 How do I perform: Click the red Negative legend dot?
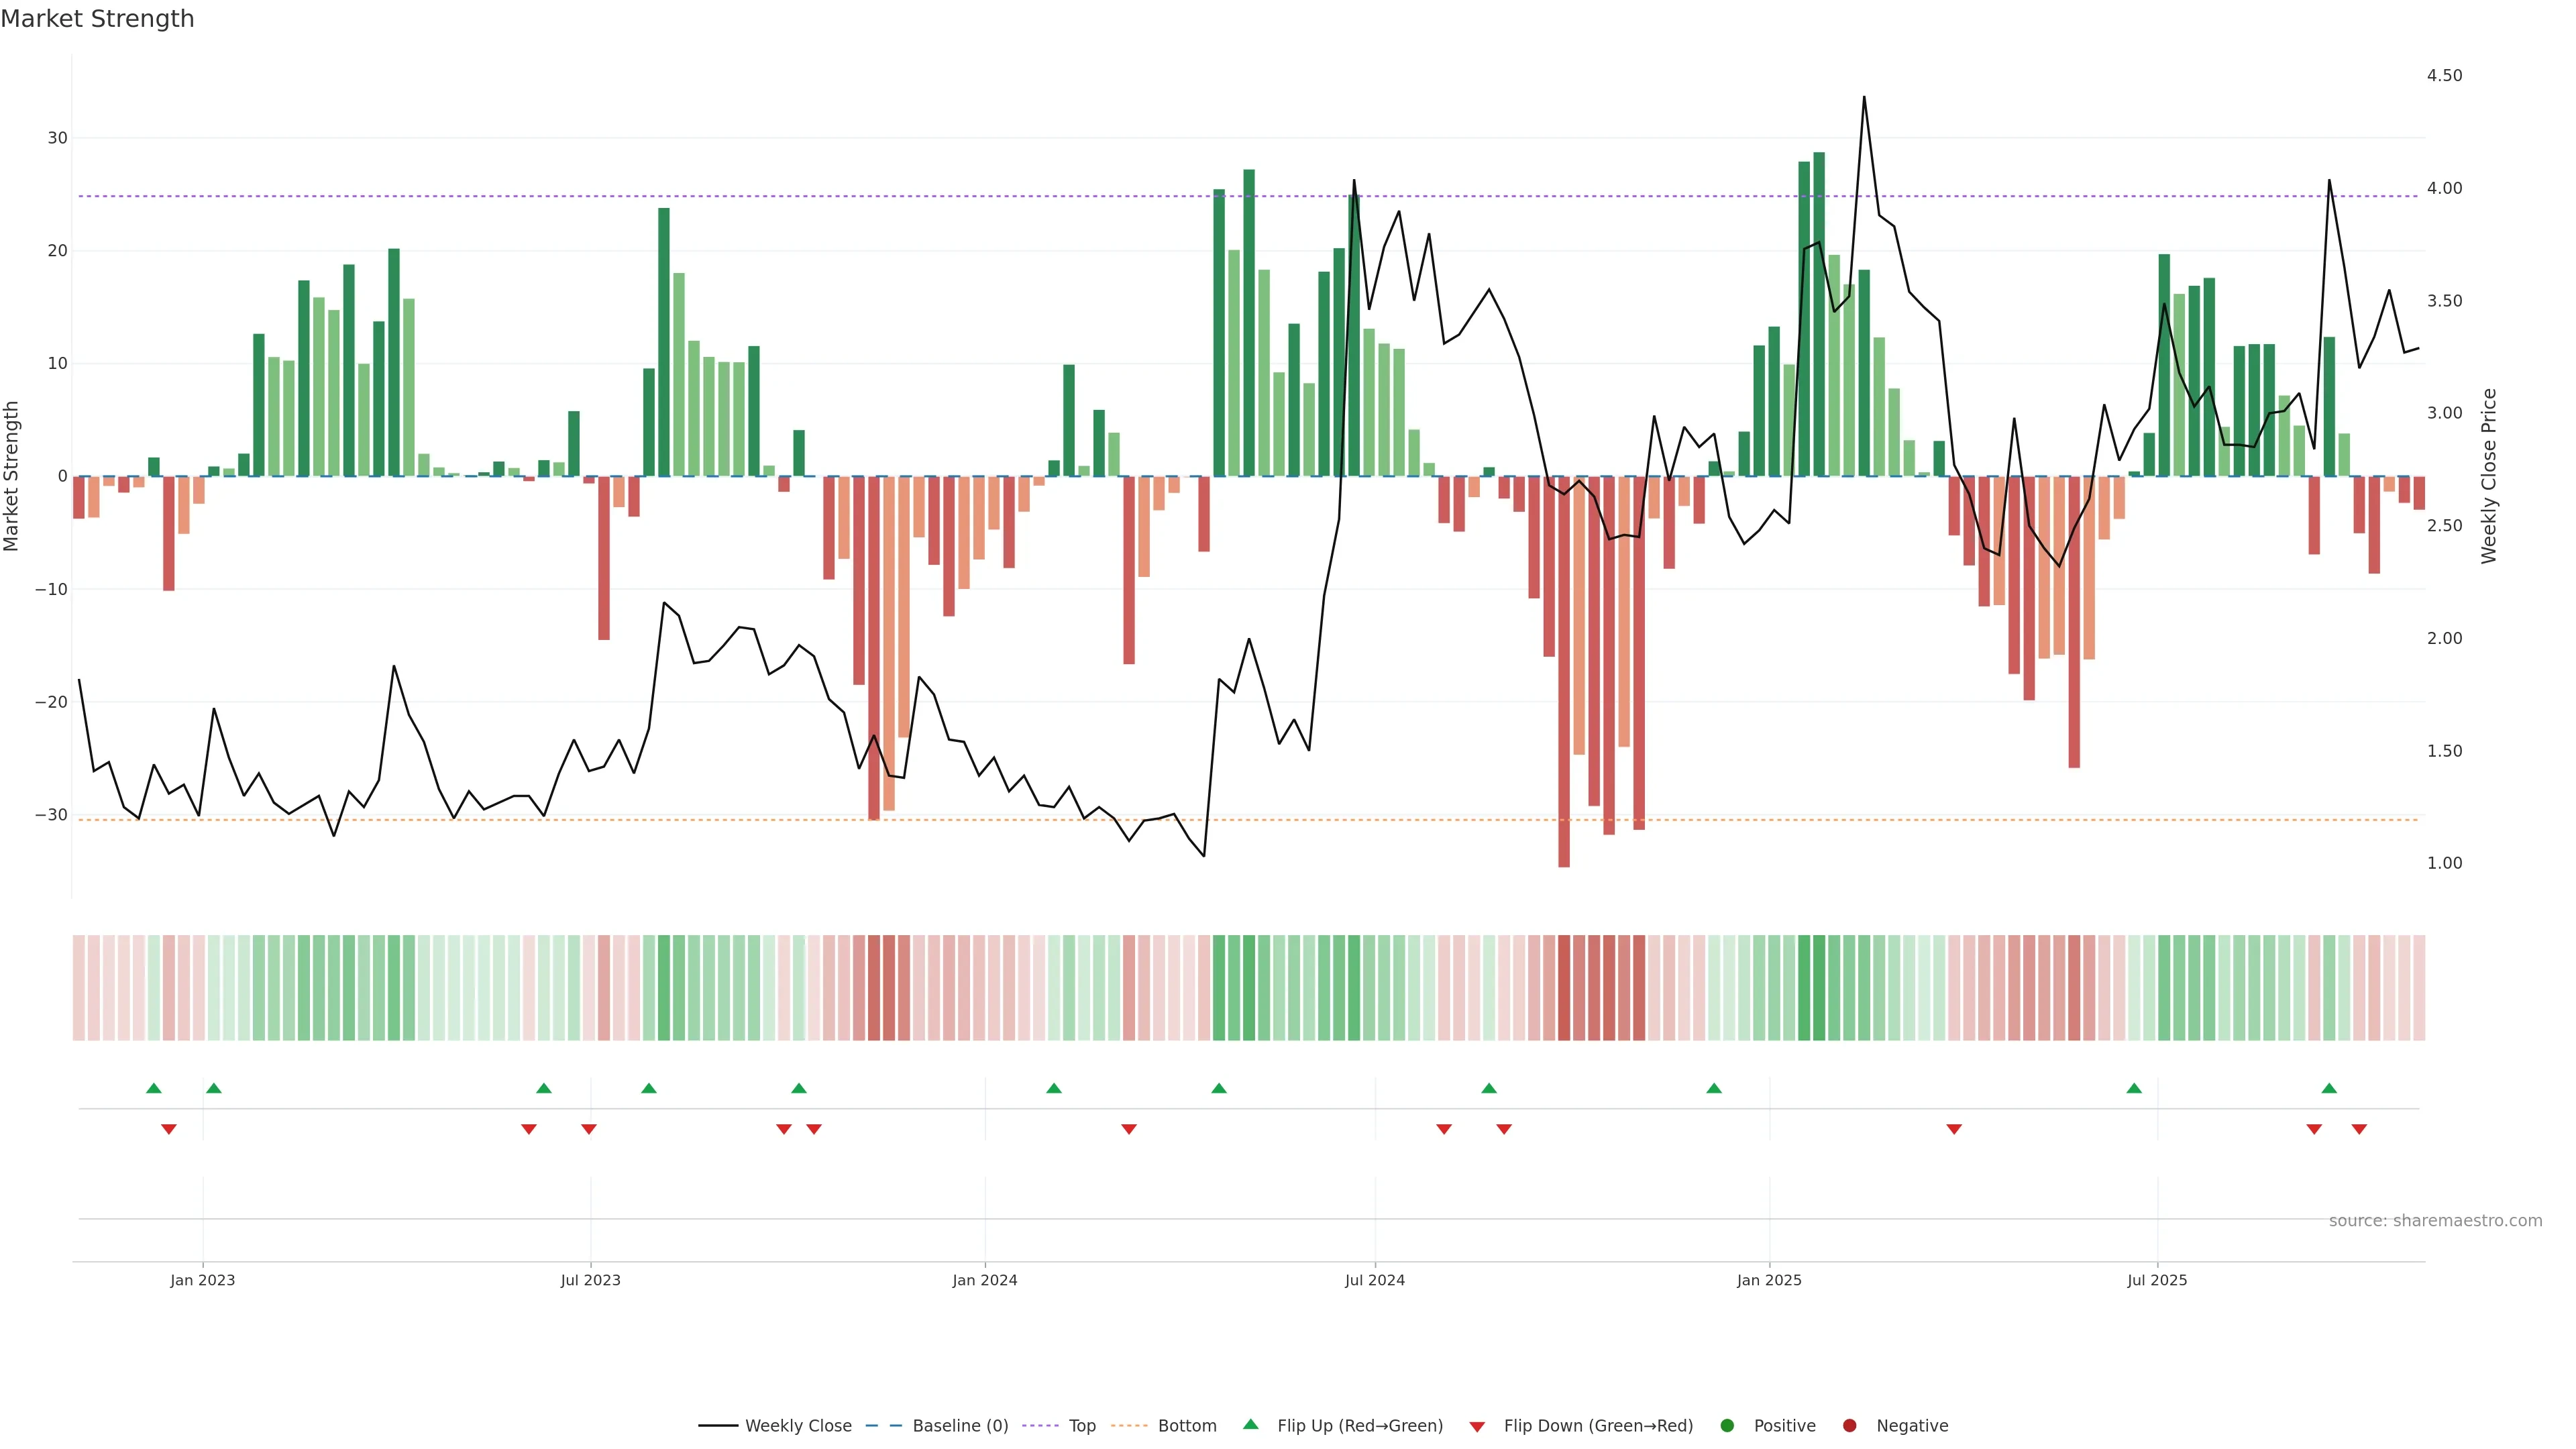(1849, 1425)
